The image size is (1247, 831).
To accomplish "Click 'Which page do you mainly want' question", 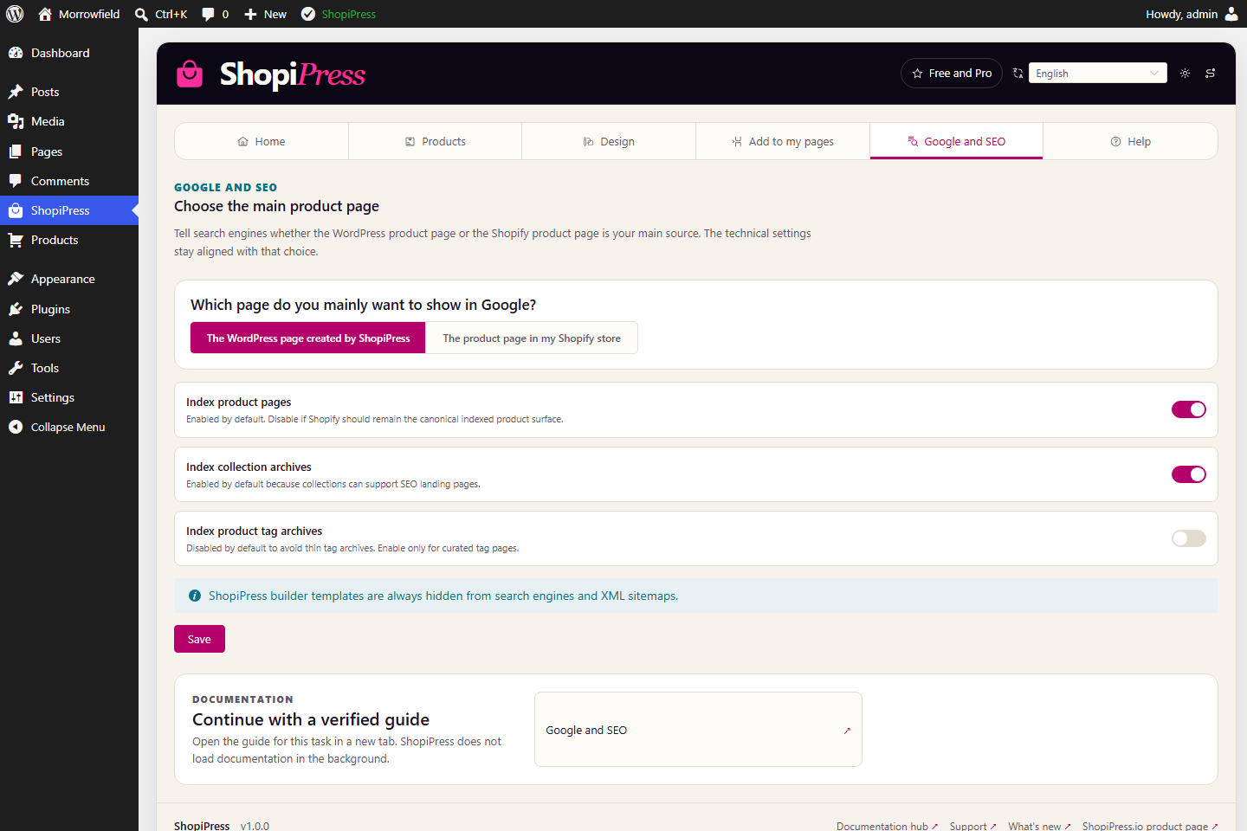I will click(363, 305).
